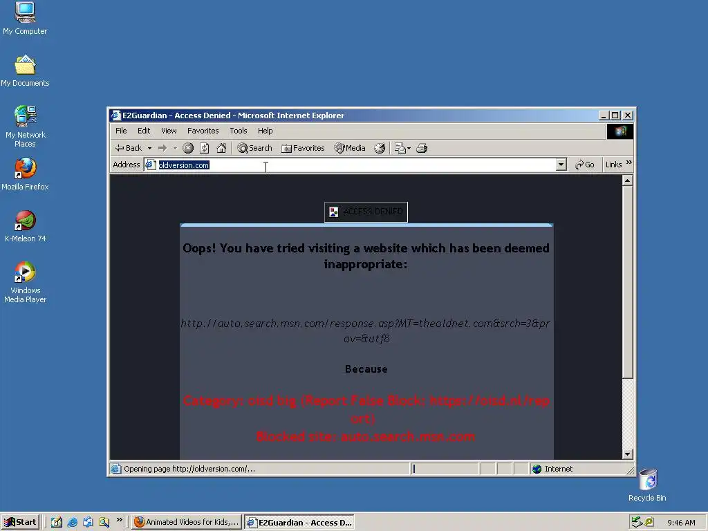Open My Network Places icon

coord(25,127)
